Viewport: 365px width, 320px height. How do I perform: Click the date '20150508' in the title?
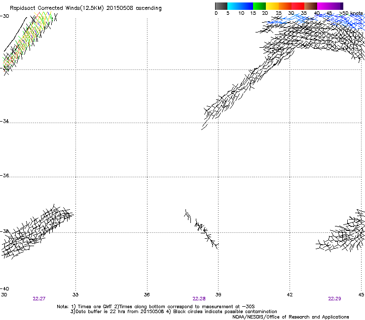pos(120,8)
